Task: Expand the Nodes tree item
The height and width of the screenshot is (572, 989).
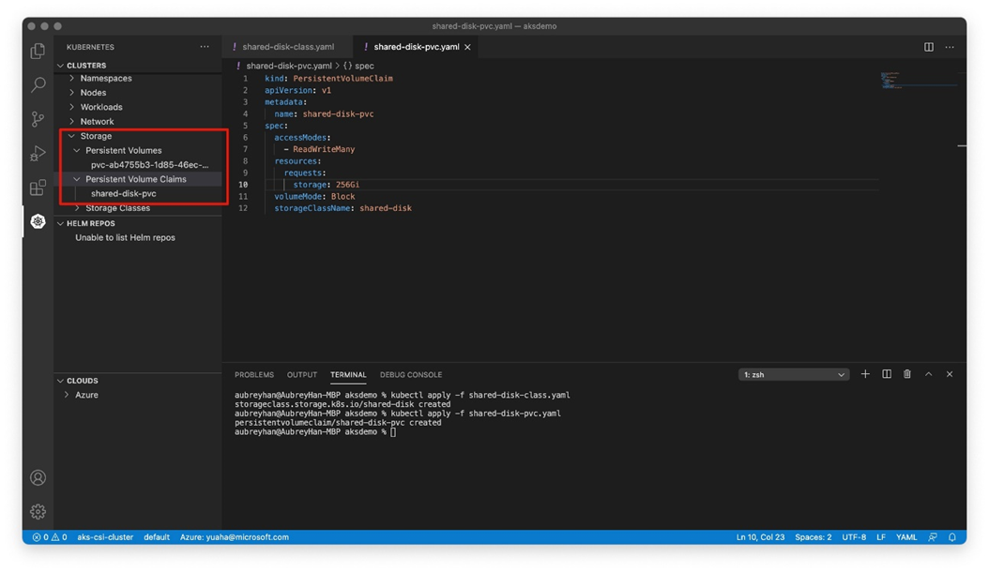Action: pos(72,93)
